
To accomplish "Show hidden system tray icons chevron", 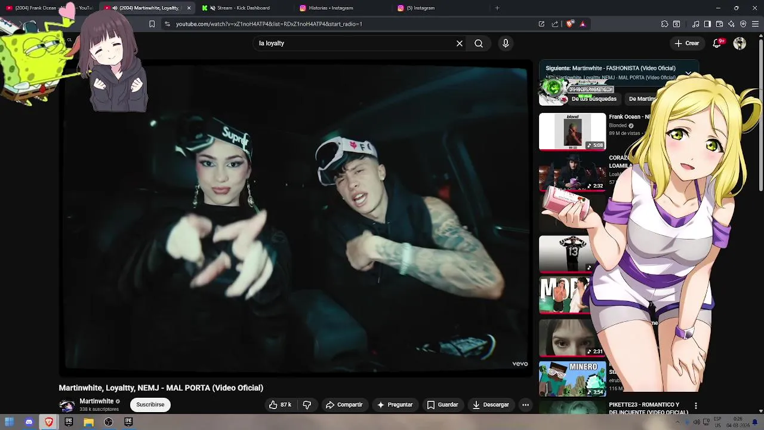I will pyautogui.click(x=677, y=422).
